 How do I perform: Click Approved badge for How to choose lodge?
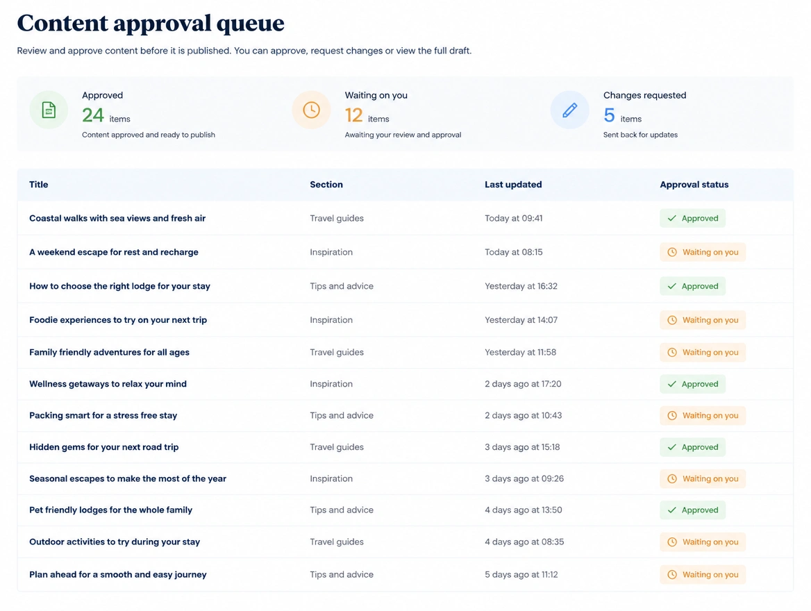(x=692, y=286)
